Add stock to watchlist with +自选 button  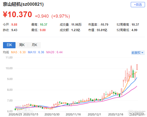[138, 4]
